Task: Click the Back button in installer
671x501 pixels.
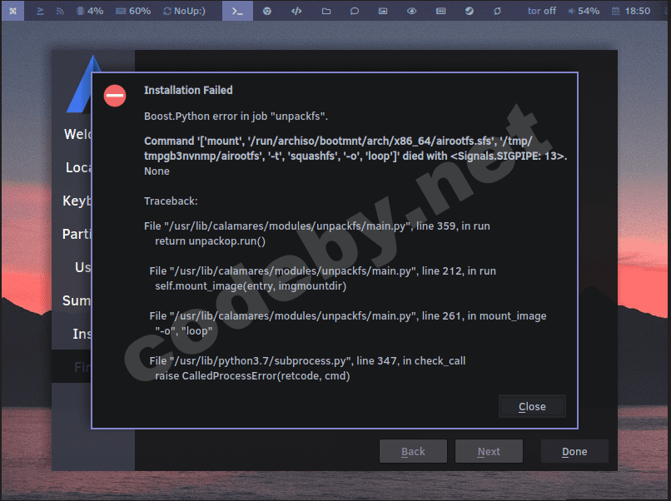Action: 413,451
